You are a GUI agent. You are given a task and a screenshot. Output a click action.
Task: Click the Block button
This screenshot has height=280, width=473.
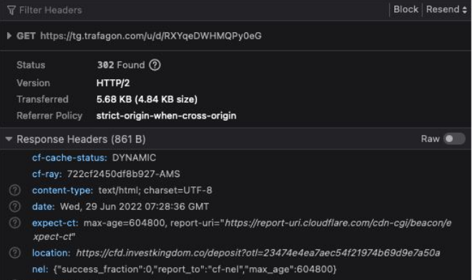(x=406, y=9)
